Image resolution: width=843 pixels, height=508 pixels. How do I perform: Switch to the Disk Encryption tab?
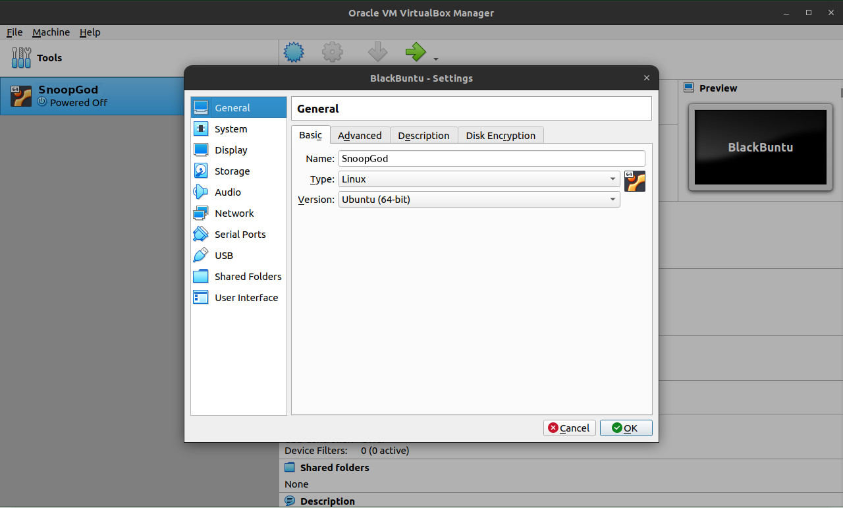501,135
